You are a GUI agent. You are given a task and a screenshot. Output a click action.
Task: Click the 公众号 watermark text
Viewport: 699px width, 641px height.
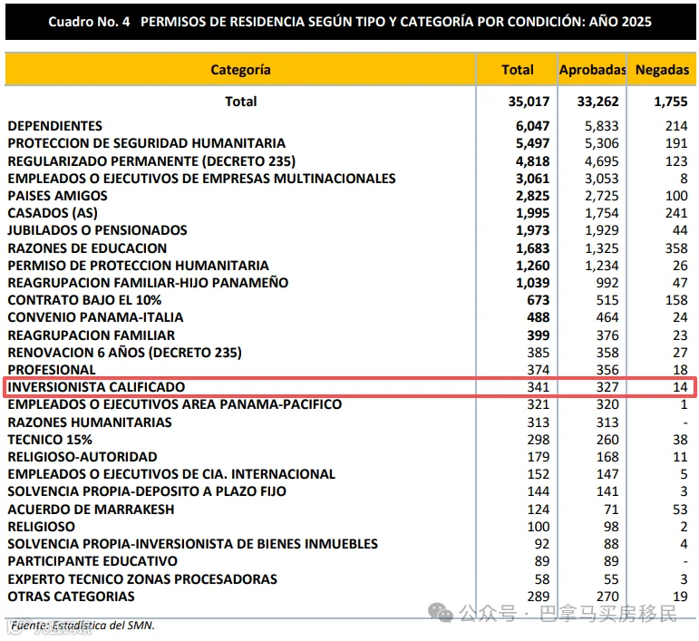[488, 614]
